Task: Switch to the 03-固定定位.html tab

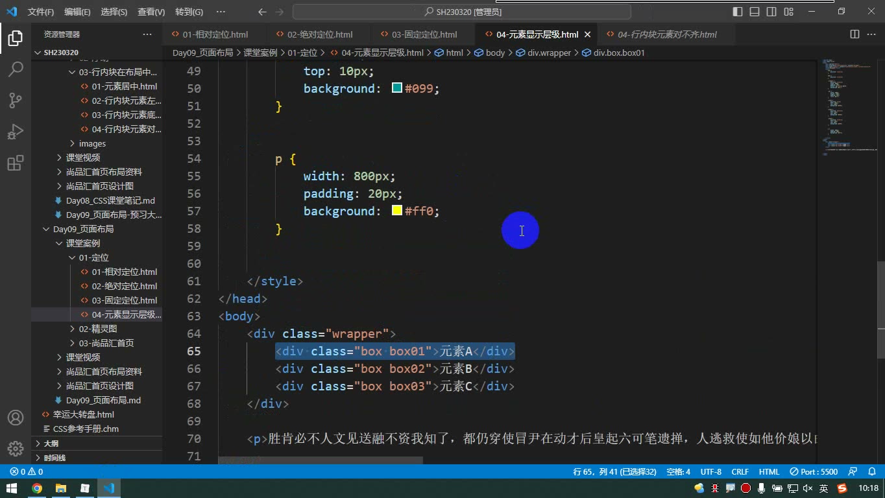Action: [x=418, y=34]
